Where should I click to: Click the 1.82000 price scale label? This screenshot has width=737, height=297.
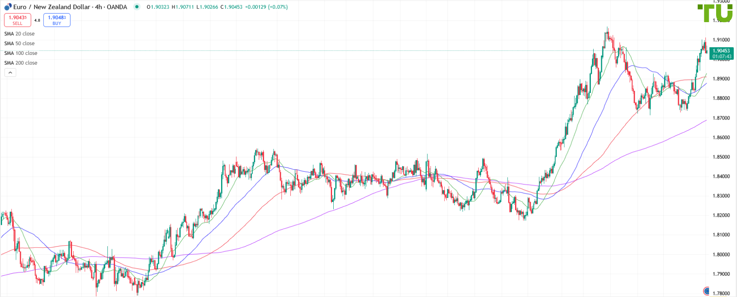[721, 215]
